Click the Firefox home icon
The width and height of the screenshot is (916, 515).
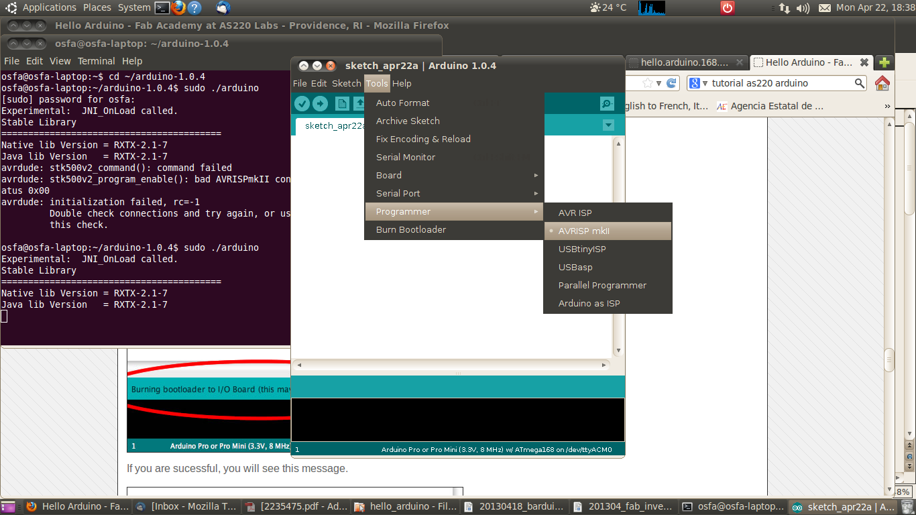[882, 83]
